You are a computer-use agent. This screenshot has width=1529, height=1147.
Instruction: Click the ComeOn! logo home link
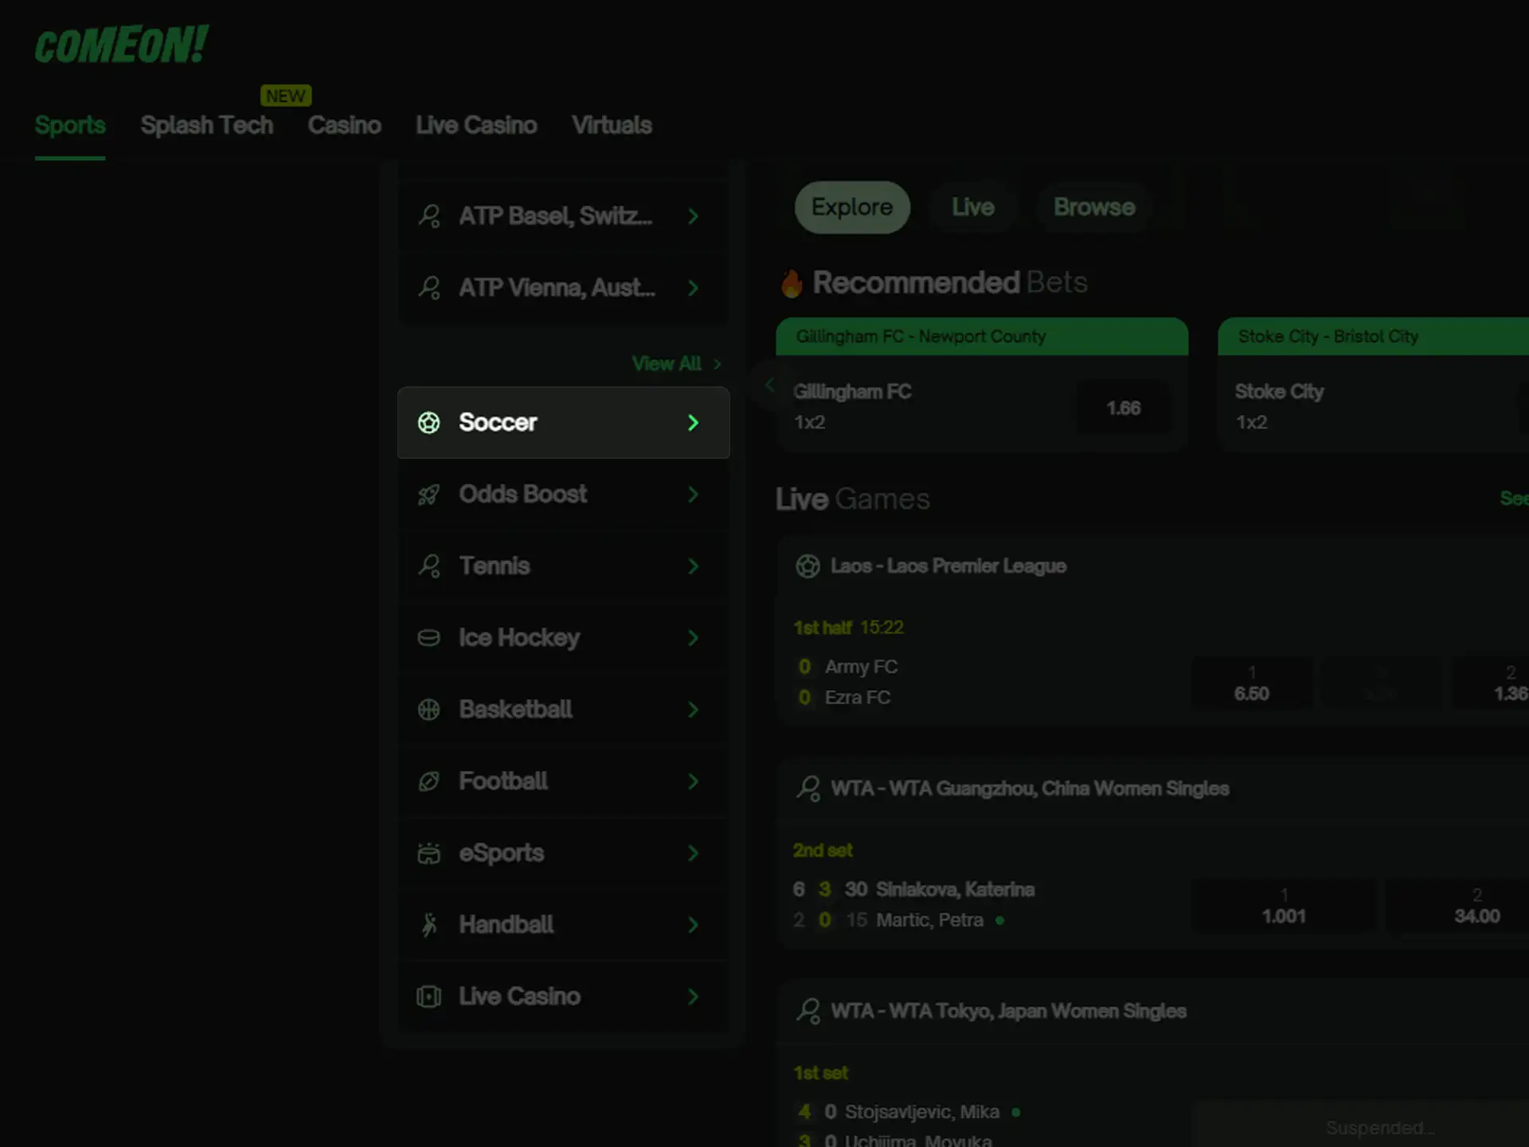tap(122, 41)
